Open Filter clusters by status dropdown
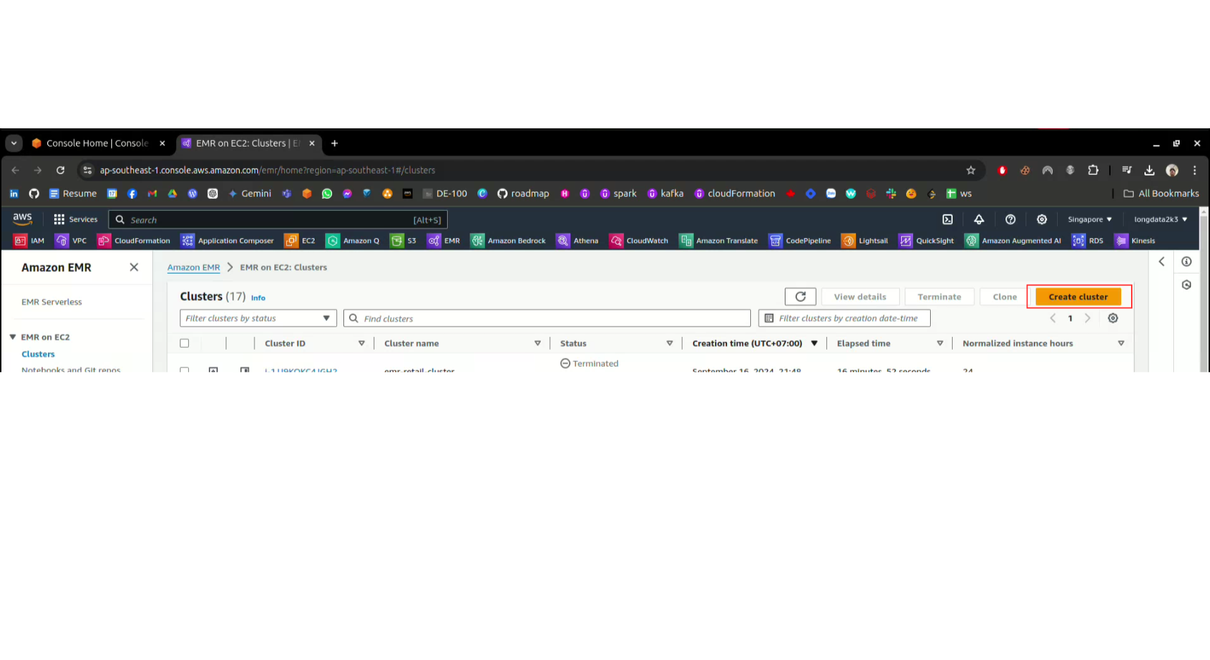The image size is (1210, 660). (x=258, y=318)
